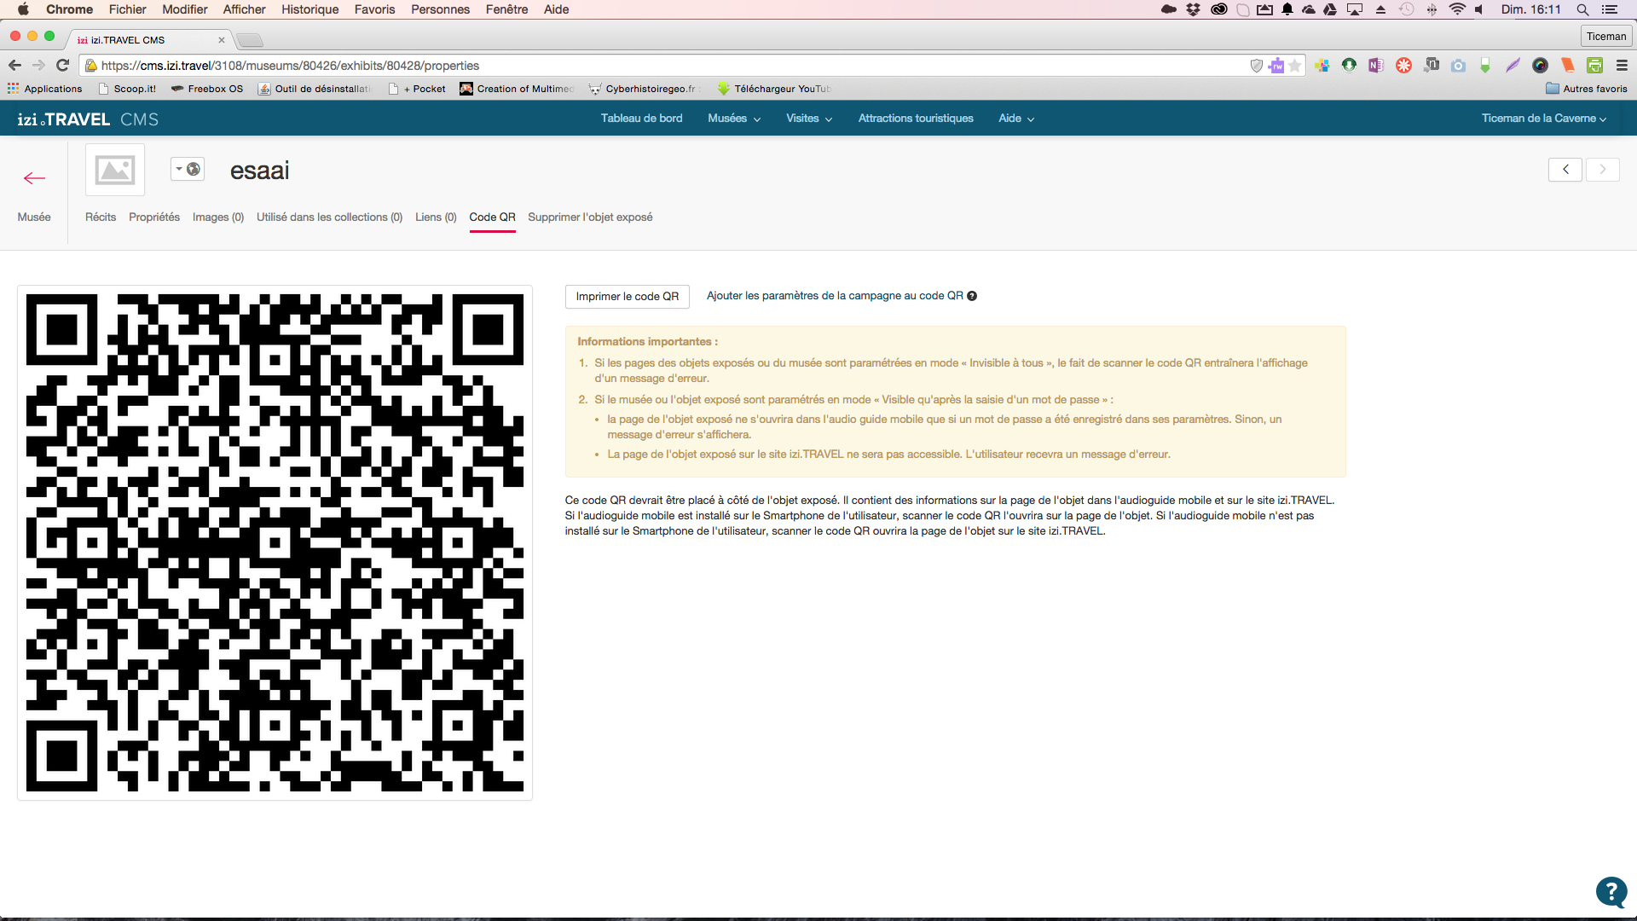
Task: Click the round camera lens extension
Action: coord(1540,66)
